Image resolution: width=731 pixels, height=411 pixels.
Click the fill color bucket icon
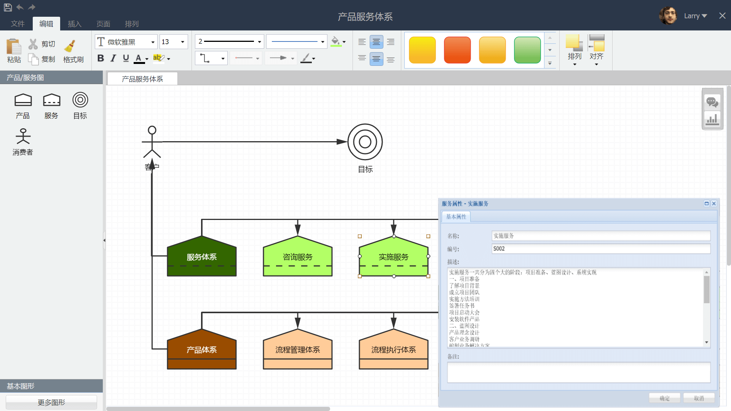pyautogui.click(x=335, y=41)
